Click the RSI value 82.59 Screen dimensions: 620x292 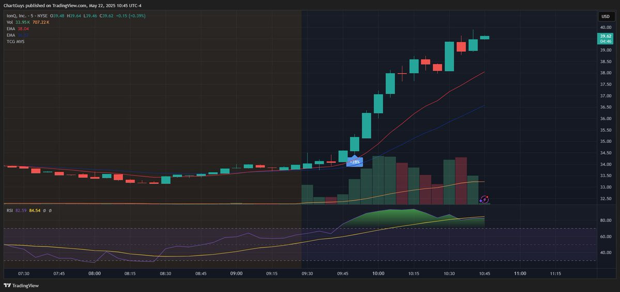click(x=21, y=210)
